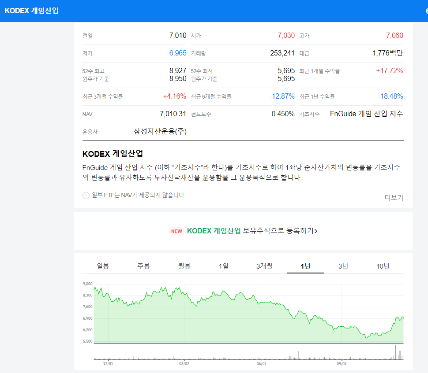Click the 시가 value 7,030
This screenshot has height=373, width=428.
coord(286,35)
